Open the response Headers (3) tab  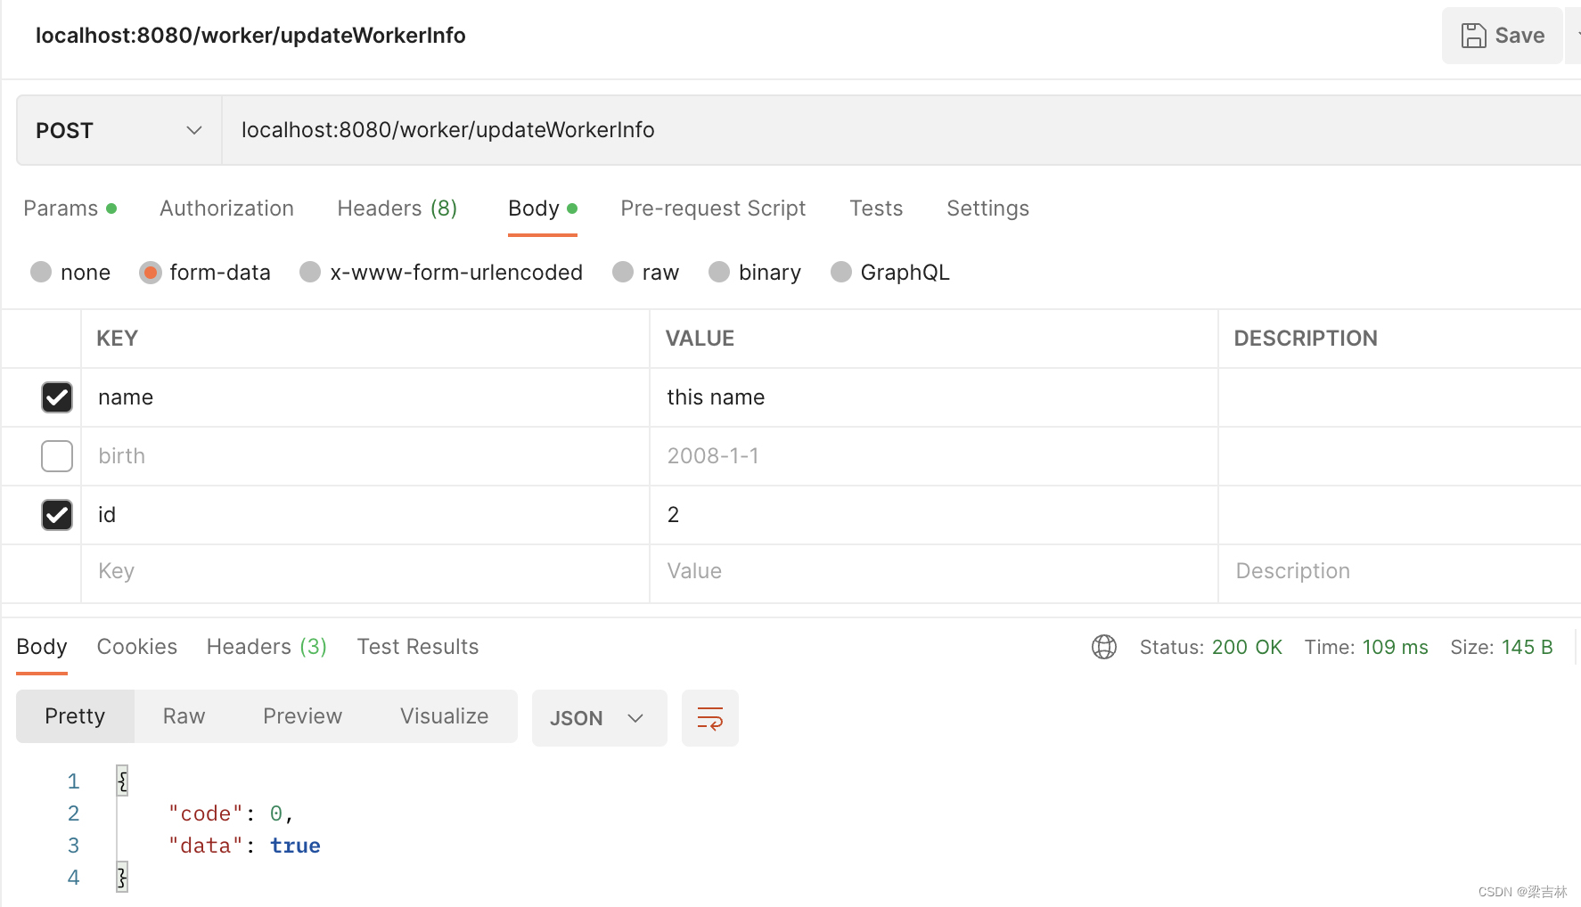tap(266, 647)
